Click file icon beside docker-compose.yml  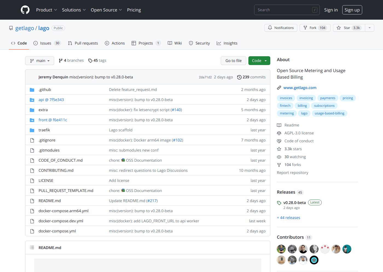(32, 231)
